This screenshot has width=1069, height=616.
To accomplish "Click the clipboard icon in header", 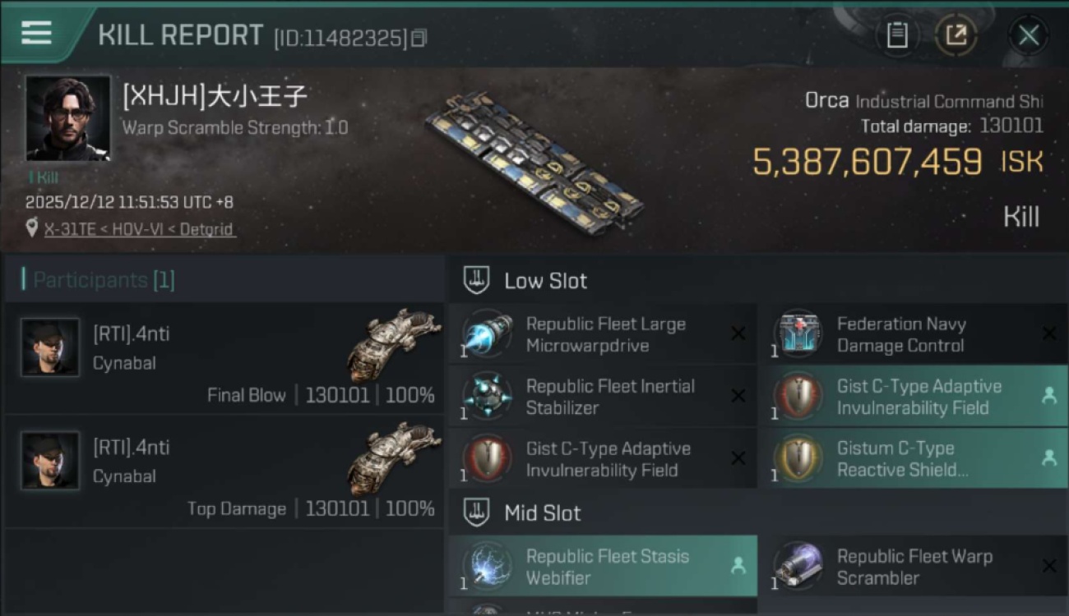I will (897, 35).
